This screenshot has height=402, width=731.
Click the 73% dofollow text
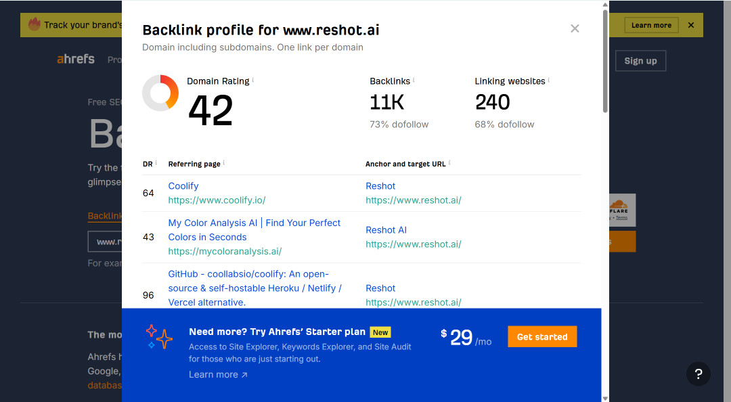(x=399, y=125)
